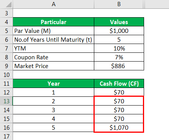This screenshot has height=140, width=169.
Task: Select row 6 header
Action: click(x=7, y=39)
